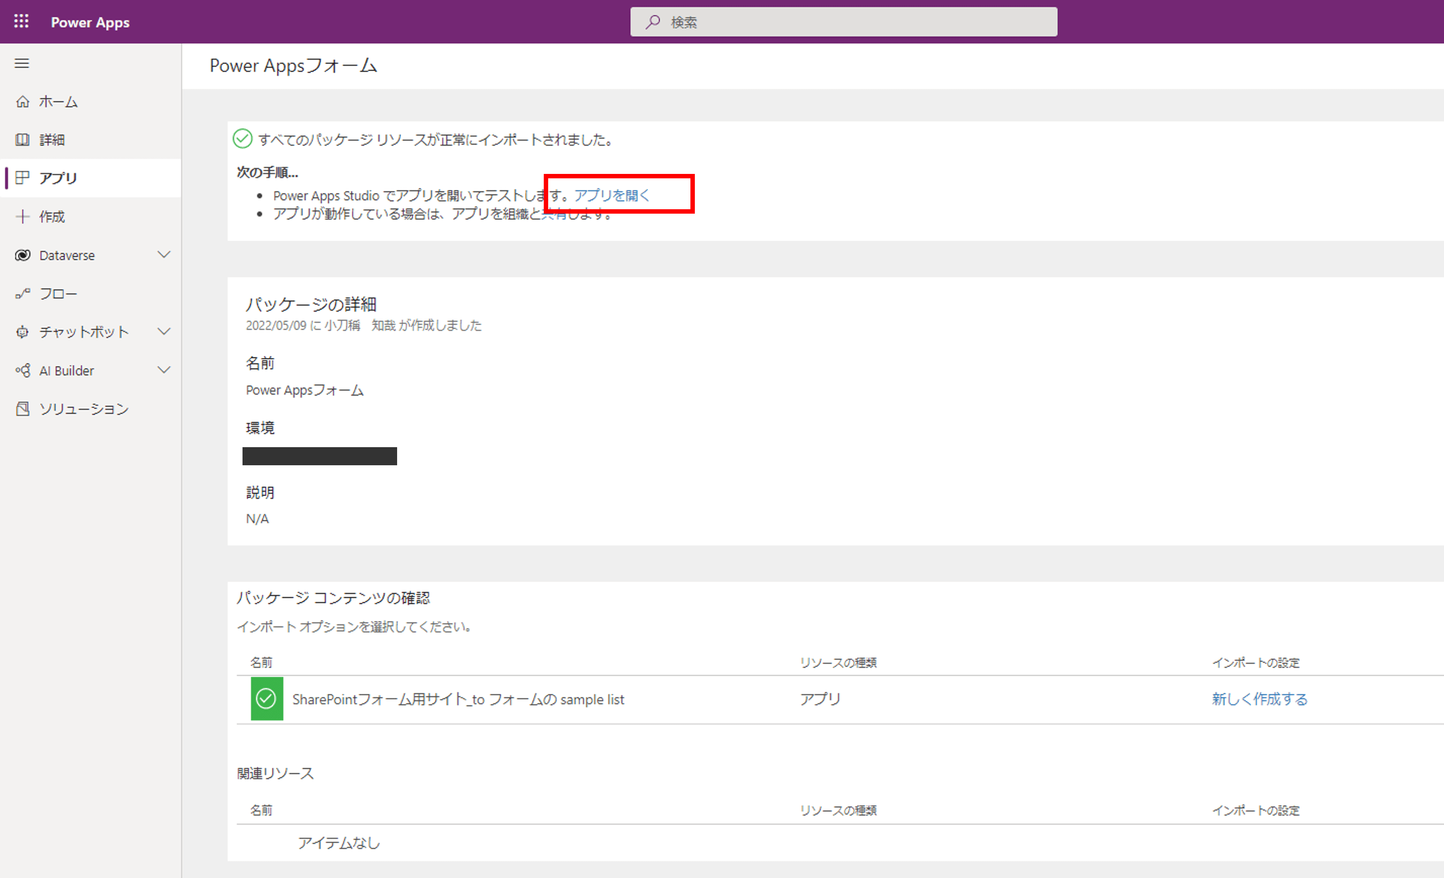1444x878 pixels.
Task: Click the アプリ grid icon in sidebar
Action: tap(22, 178)
